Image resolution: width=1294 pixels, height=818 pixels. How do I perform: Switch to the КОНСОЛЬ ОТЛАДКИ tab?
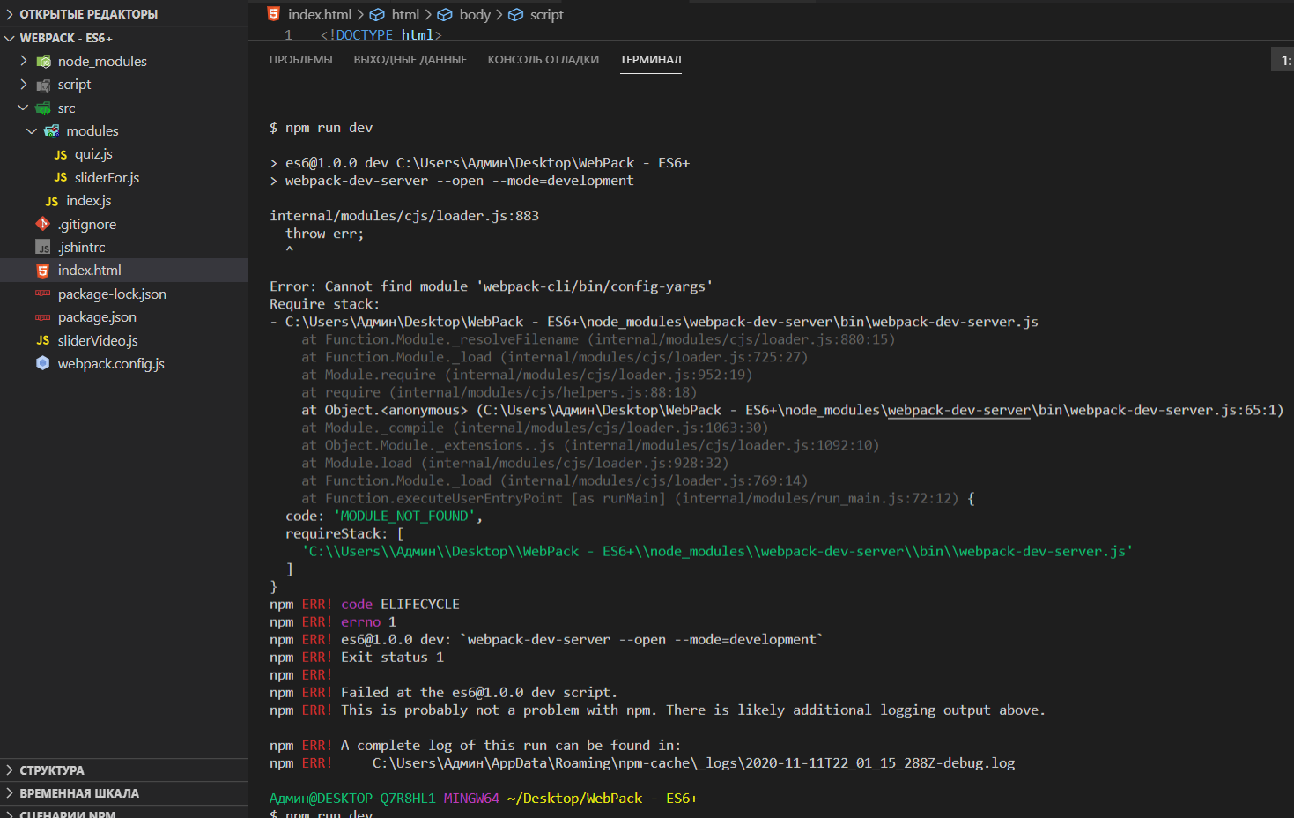coord(543,60)
